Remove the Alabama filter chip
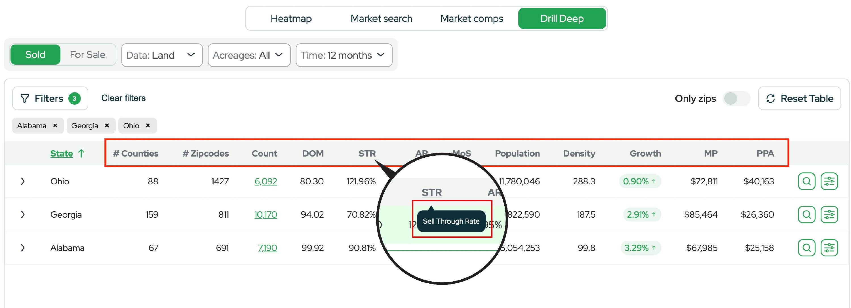This screenshot has width=851, height=308. 55,125
